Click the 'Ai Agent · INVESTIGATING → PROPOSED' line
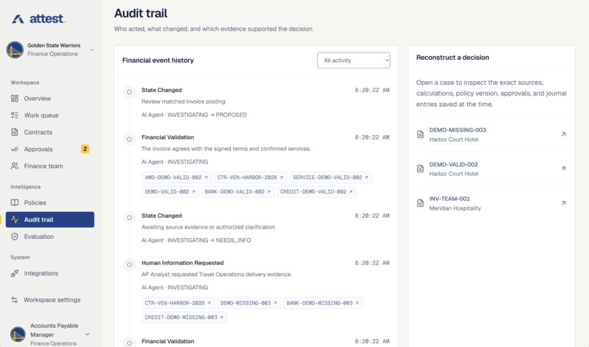The width and height of the screenshot is (589, 347). [194, 115]
